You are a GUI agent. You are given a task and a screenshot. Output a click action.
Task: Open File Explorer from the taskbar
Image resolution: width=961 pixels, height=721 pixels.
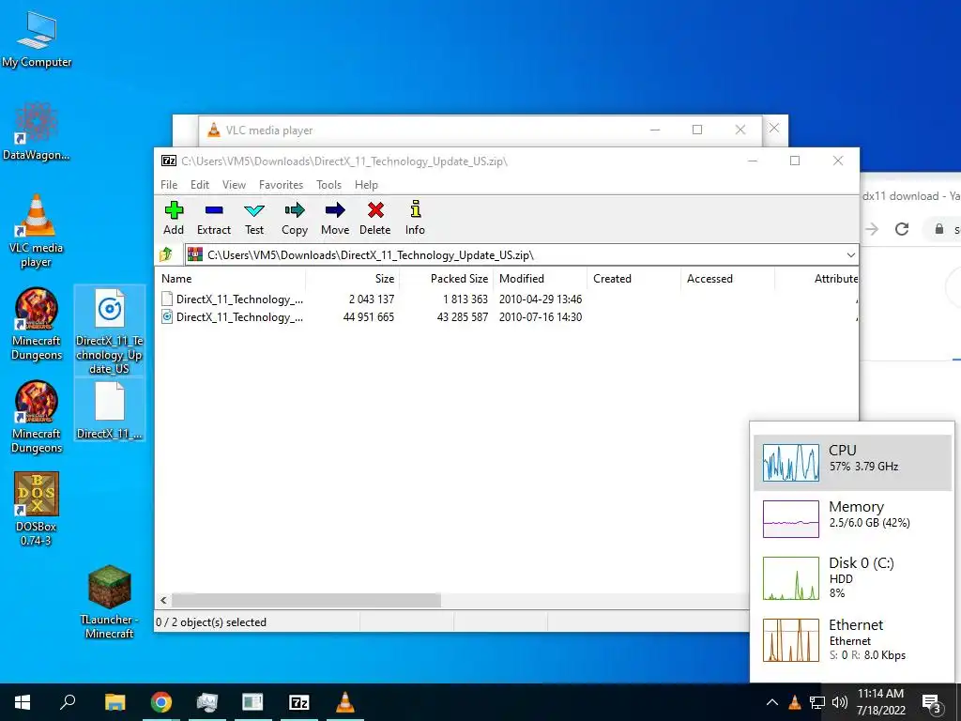click(114, 702)
